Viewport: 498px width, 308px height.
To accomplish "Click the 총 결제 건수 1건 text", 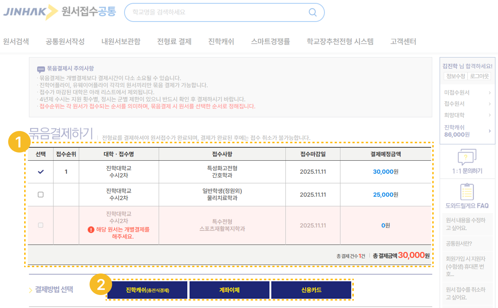I will pyautogui.click(x=351, y=256).
